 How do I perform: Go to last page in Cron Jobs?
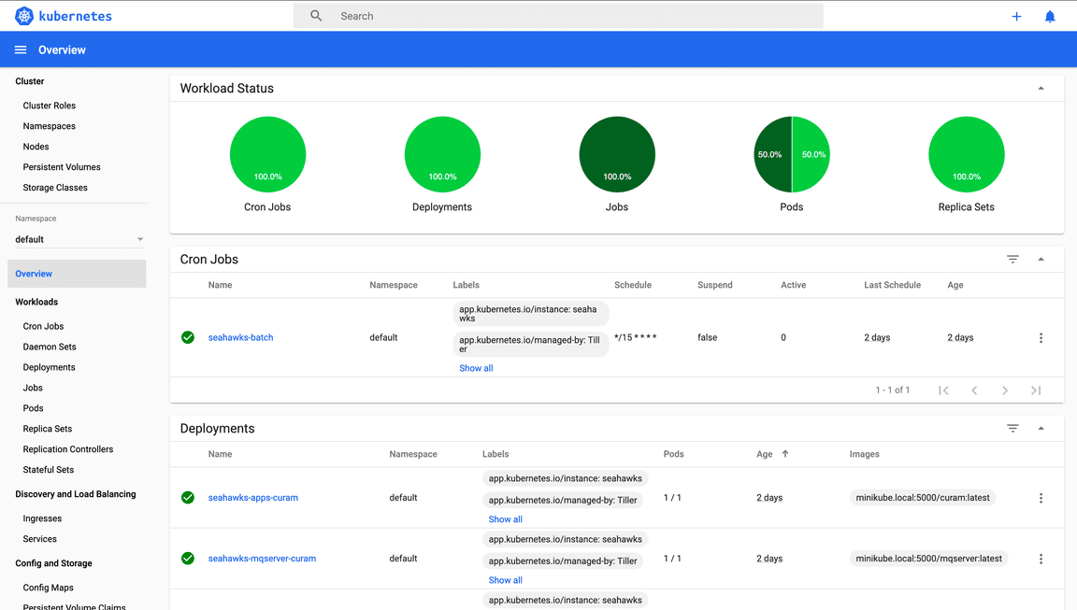pos(1036,390)
